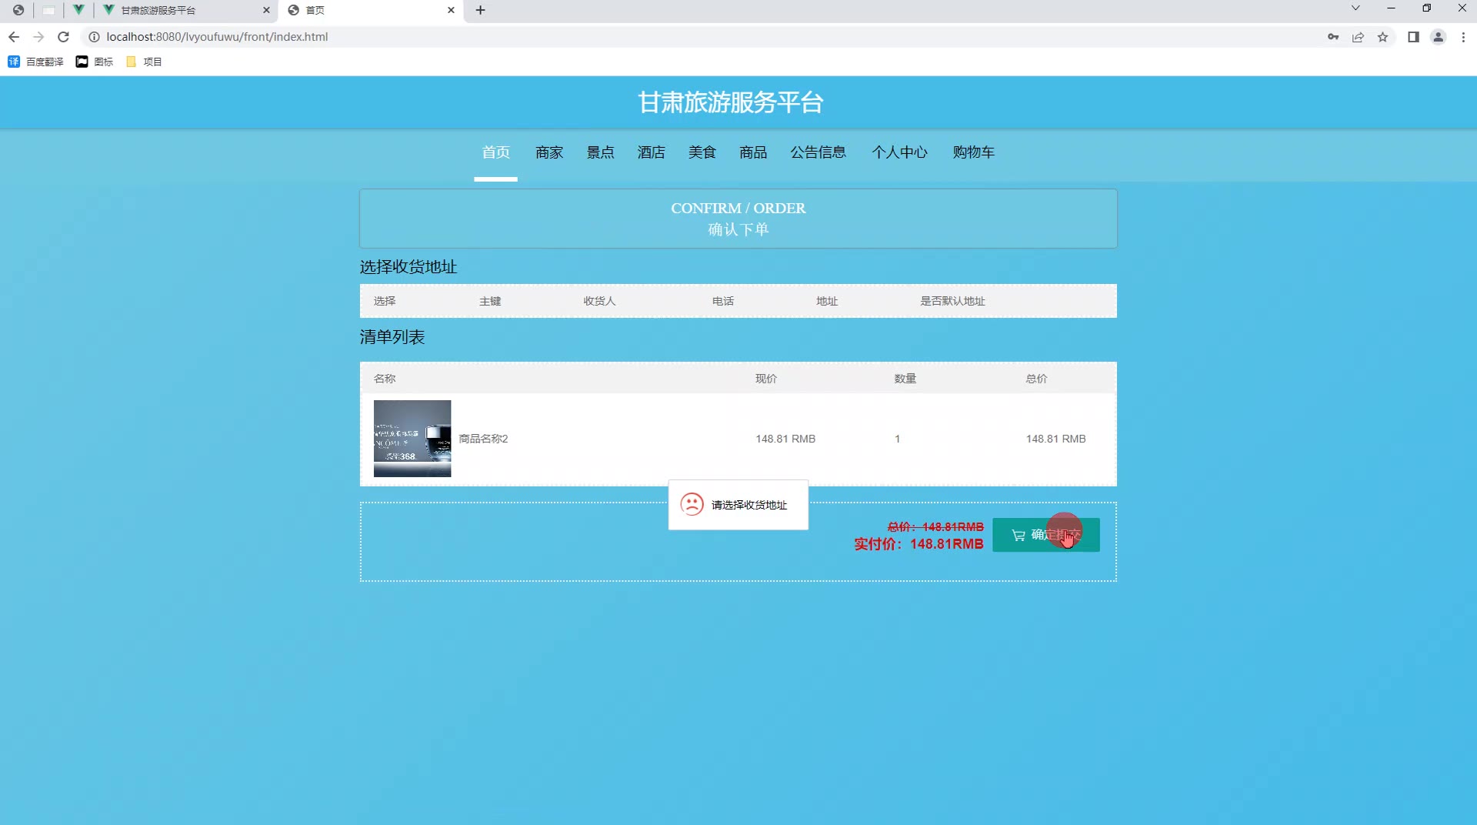
Task: Click the 总价 column header
Action: tap(1036, 379)
